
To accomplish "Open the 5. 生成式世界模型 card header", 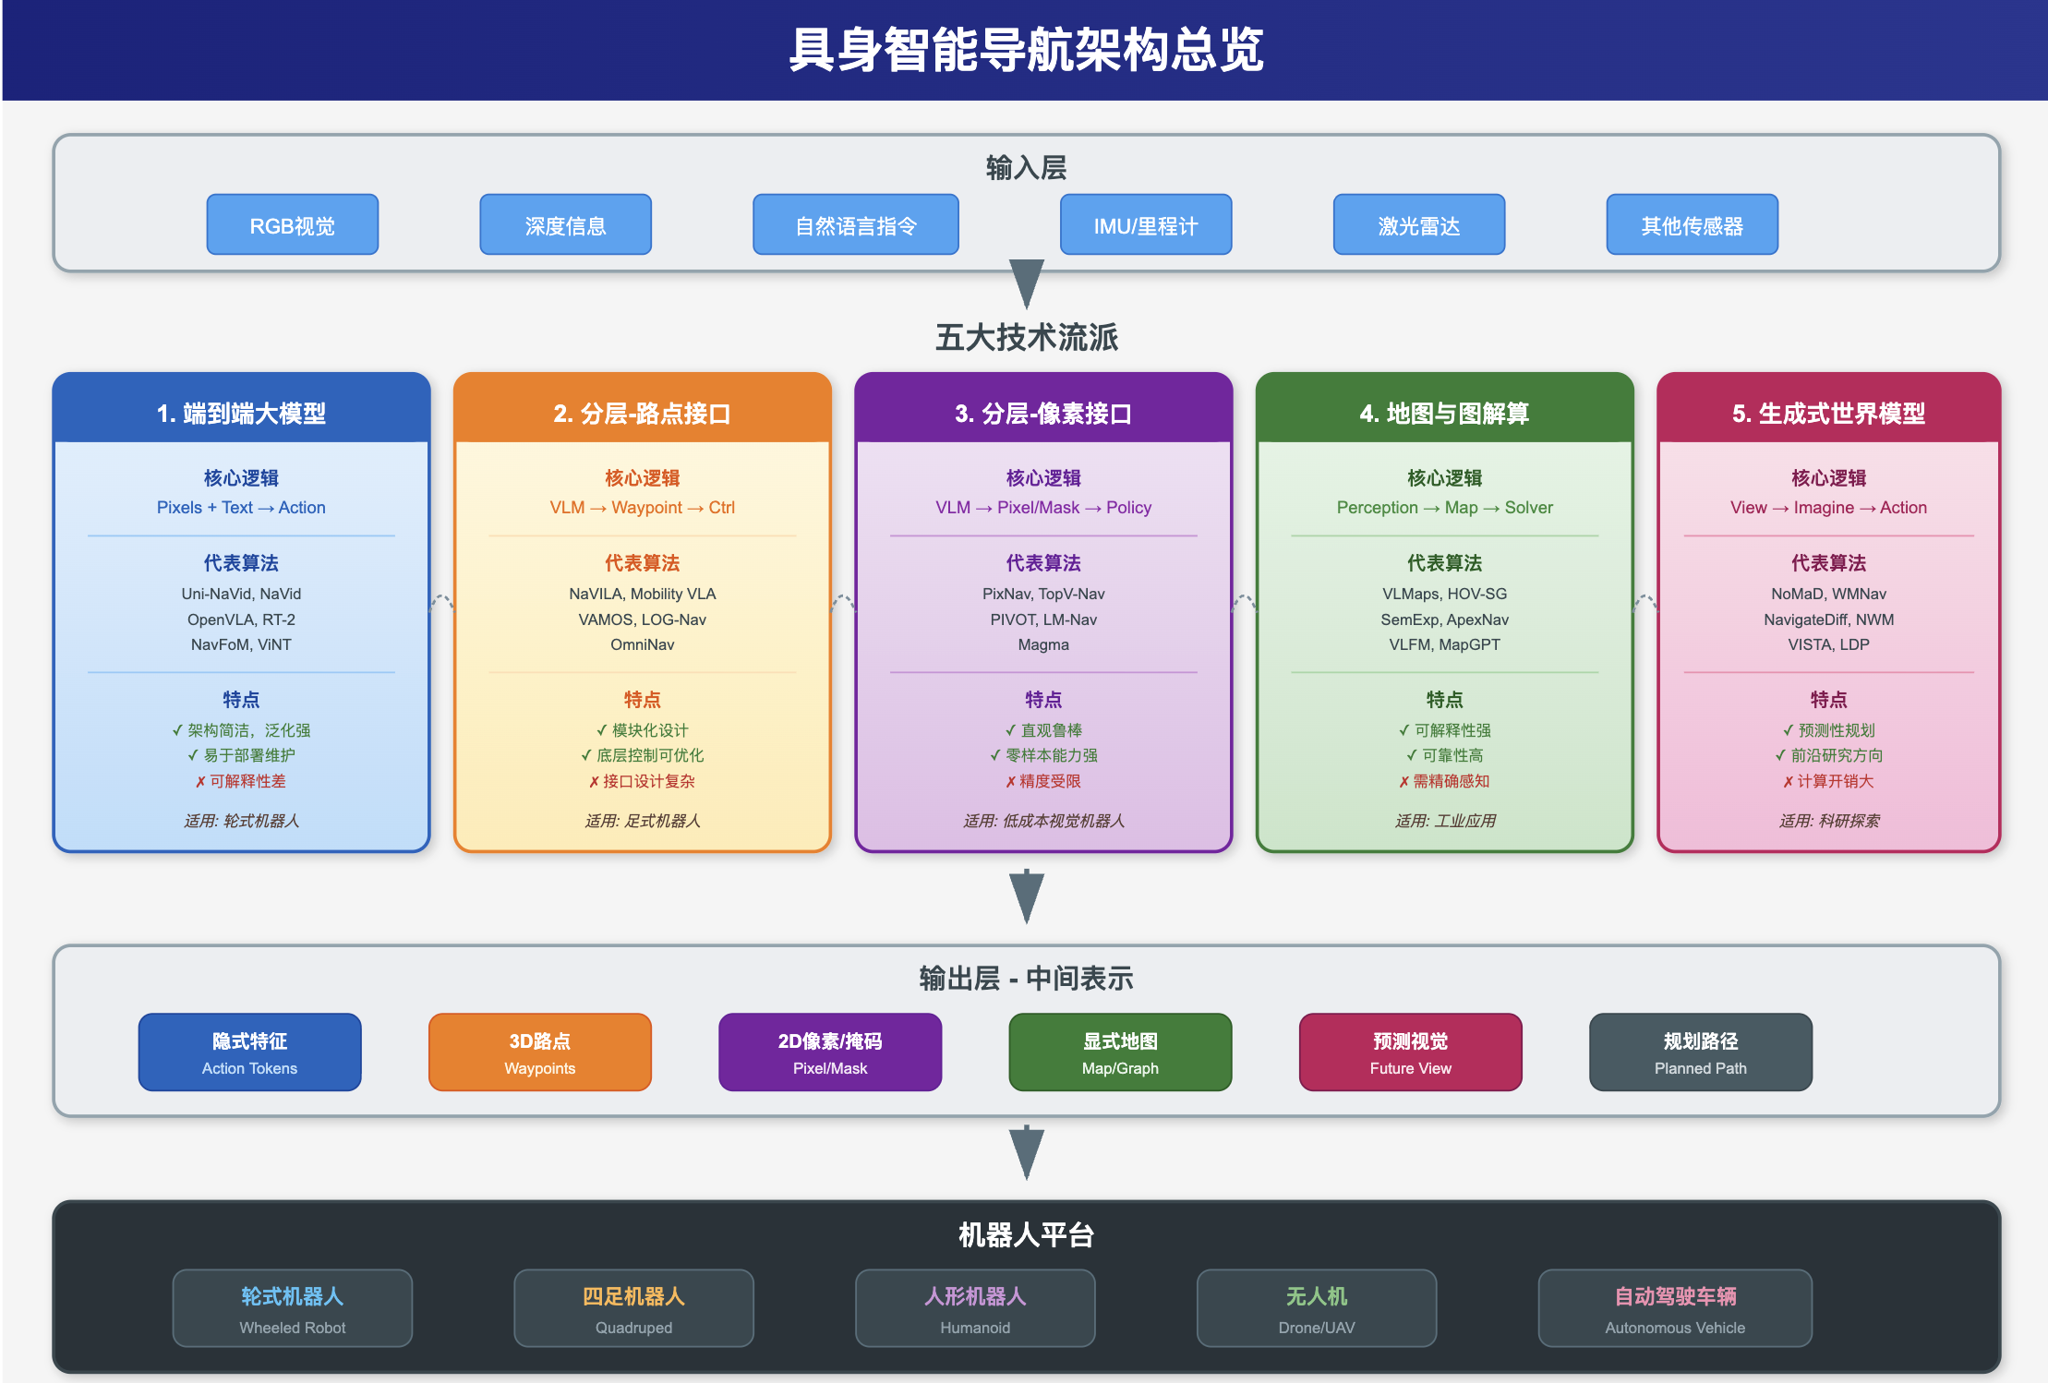I will point(1828,408).
